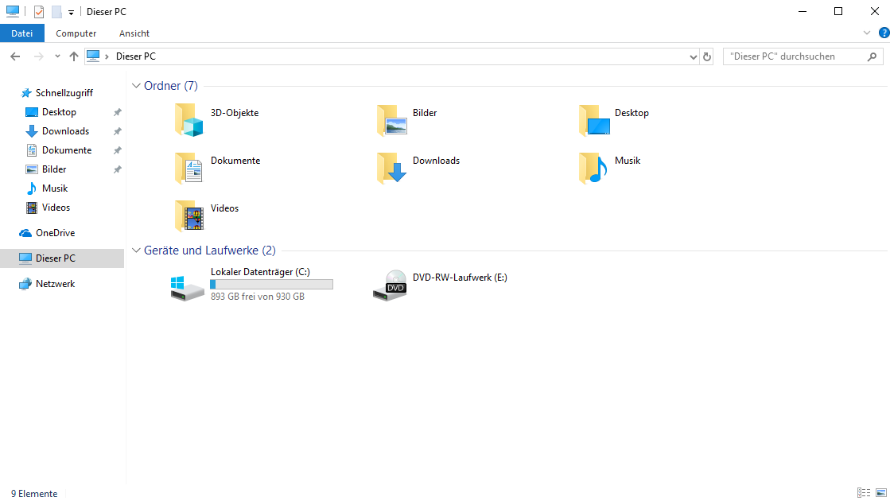
Task: Select the DVD-RW-Laufwerk (E:) drive icon
Action: (x=390, y=285)
